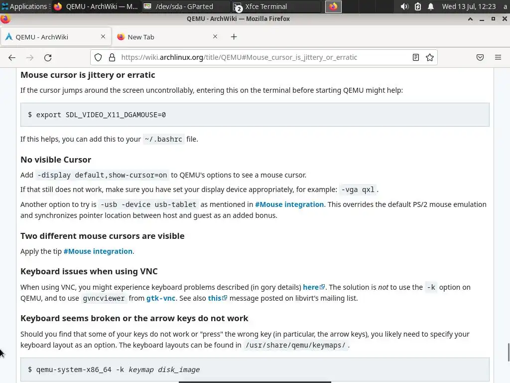Open a new tab with plus button
The height and width of the screenshot is (383, 510).
pyautogui.click(x=234, y=37)
